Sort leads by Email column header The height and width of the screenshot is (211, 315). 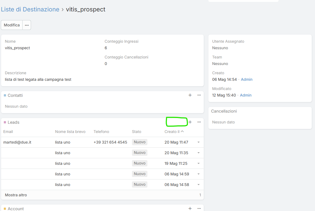tap(8, 132)
